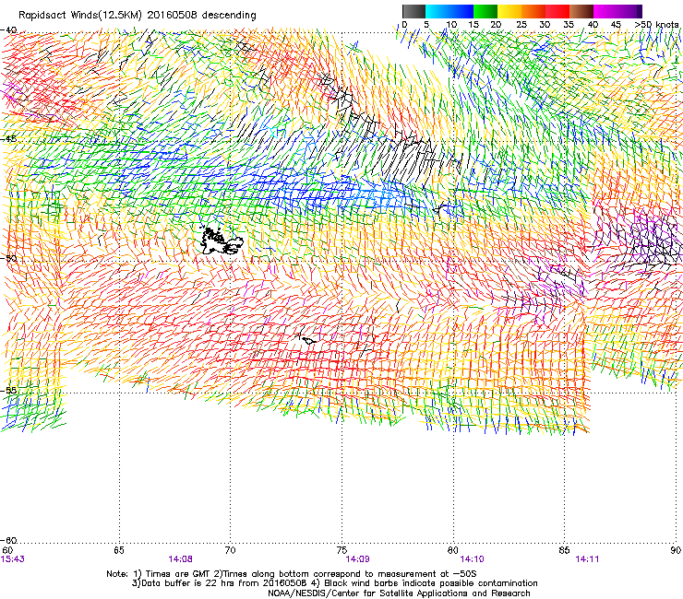Image resolution: width=683 pixels, height=599 pixels.
Task: Click the '0' label under the color bar
Action: point(404,25)
